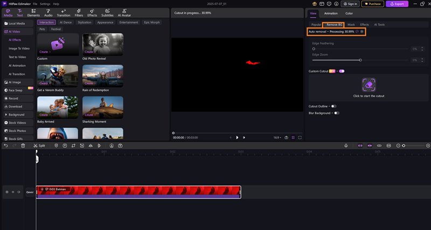Toggle the track lock icon
431x230 pixels.
7,192
